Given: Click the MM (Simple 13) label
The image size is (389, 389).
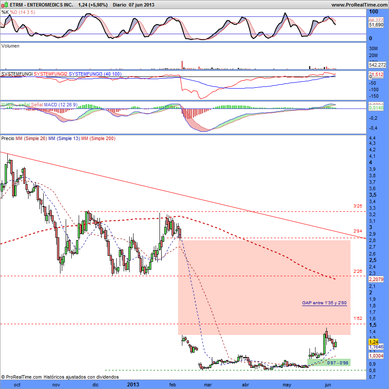Looking at the screenshot, I should point(64,138).
